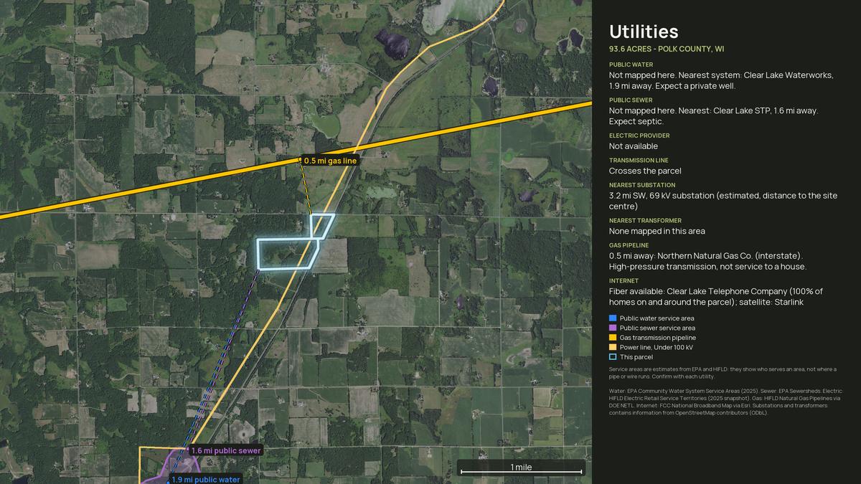Click the This parcel outline legend swatch

613,357
